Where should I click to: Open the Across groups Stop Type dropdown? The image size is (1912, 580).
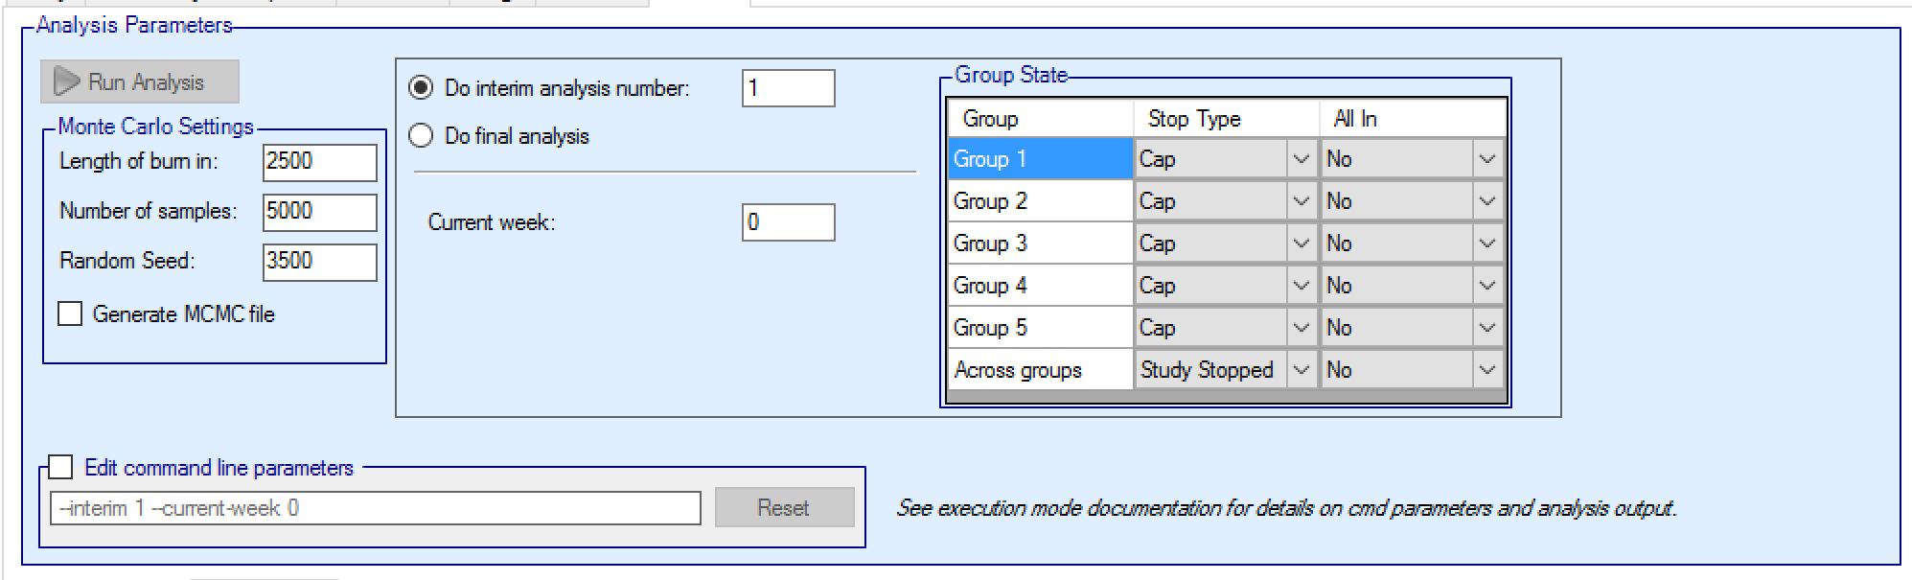pos(1301,370)
